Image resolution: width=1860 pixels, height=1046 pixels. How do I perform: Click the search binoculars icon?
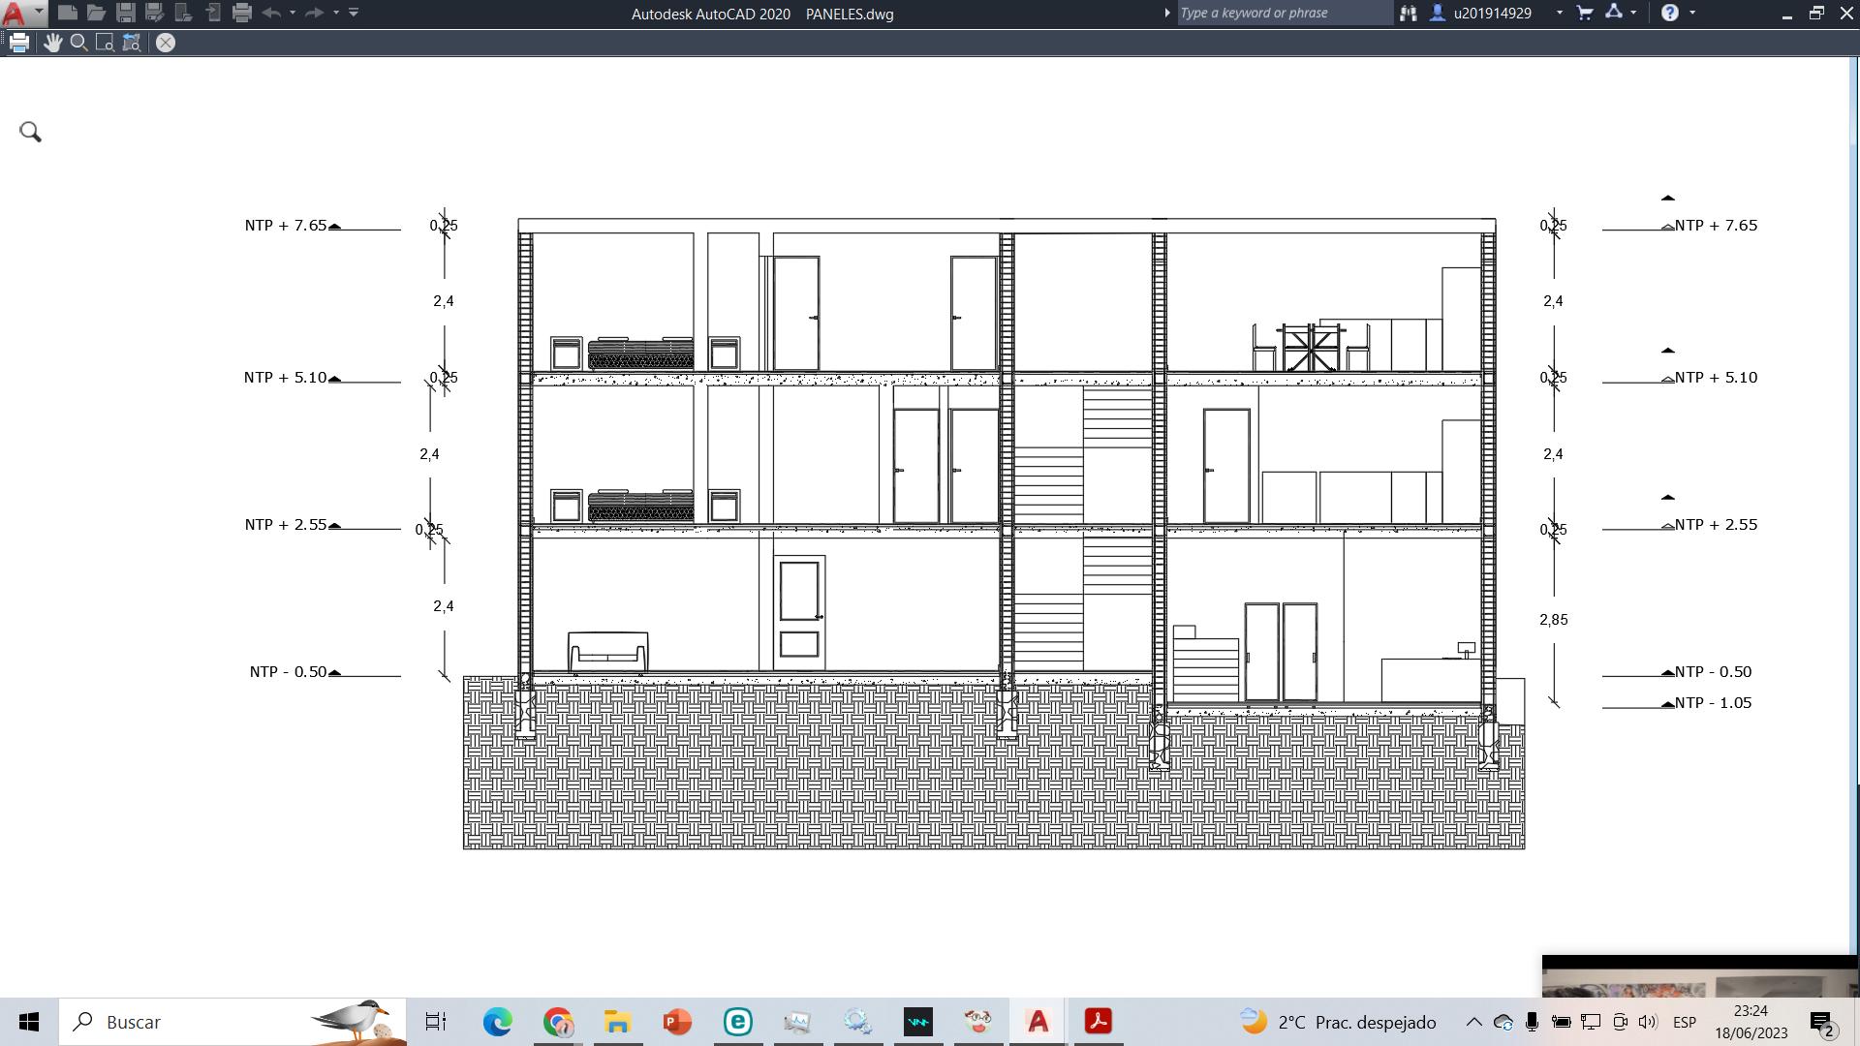click(1408, 13)
